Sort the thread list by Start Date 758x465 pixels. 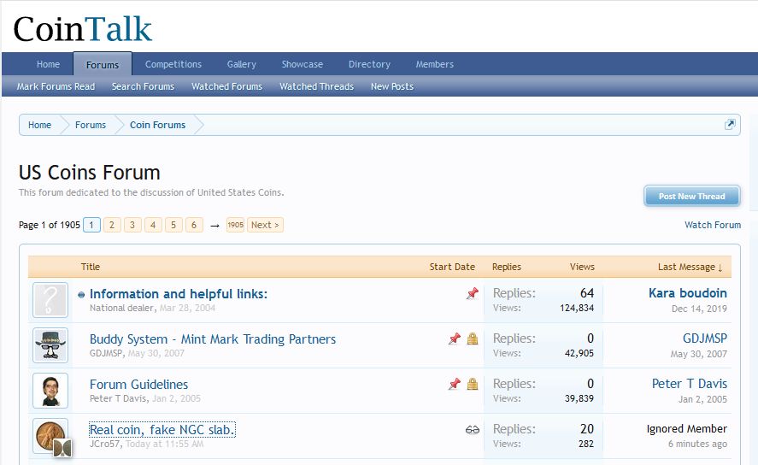pyautogui.click(x=452, y=267)
